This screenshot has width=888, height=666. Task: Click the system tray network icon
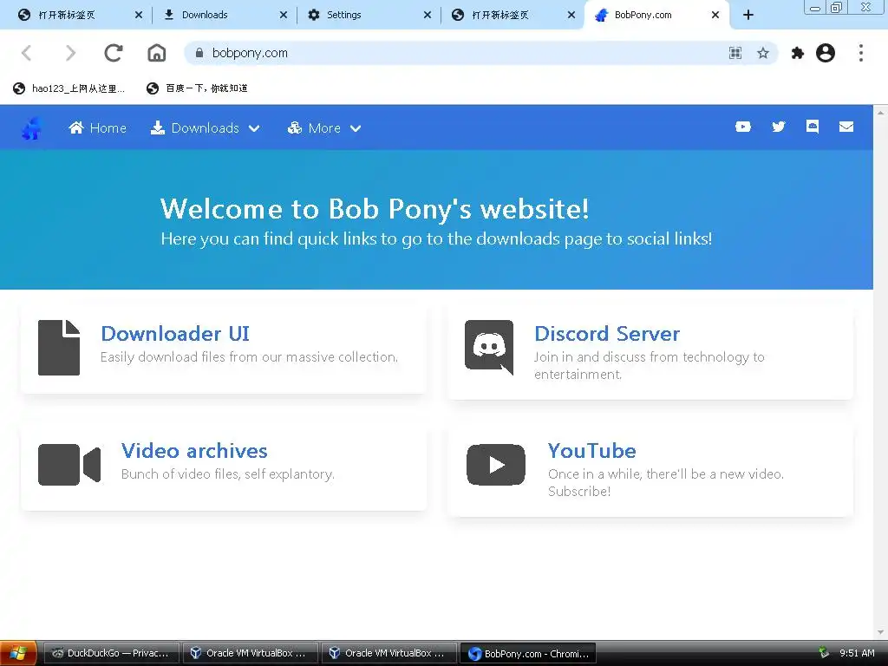point(824,653)
